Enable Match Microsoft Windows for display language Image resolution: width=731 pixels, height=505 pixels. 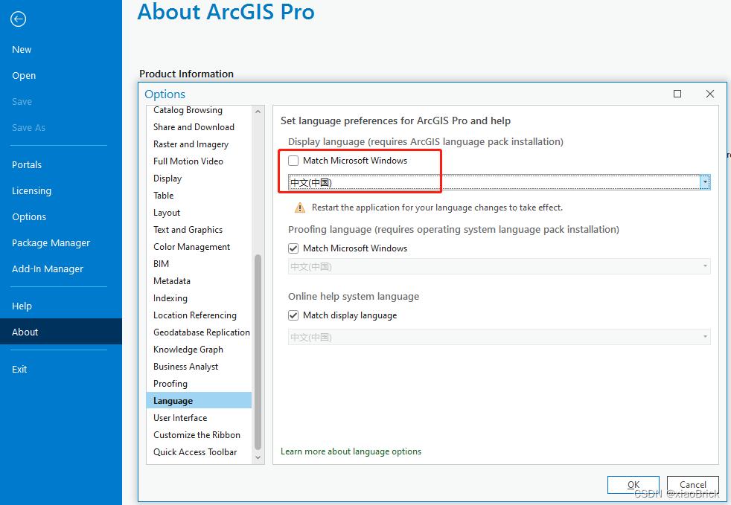coord(293,160)
